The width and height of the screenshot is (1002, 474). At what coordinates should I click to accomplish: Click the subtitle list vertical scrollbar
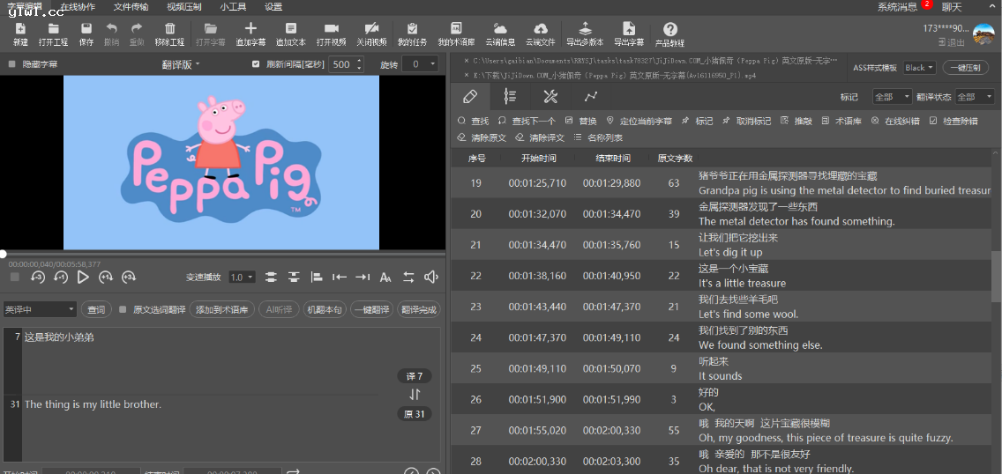click(995, 277)
